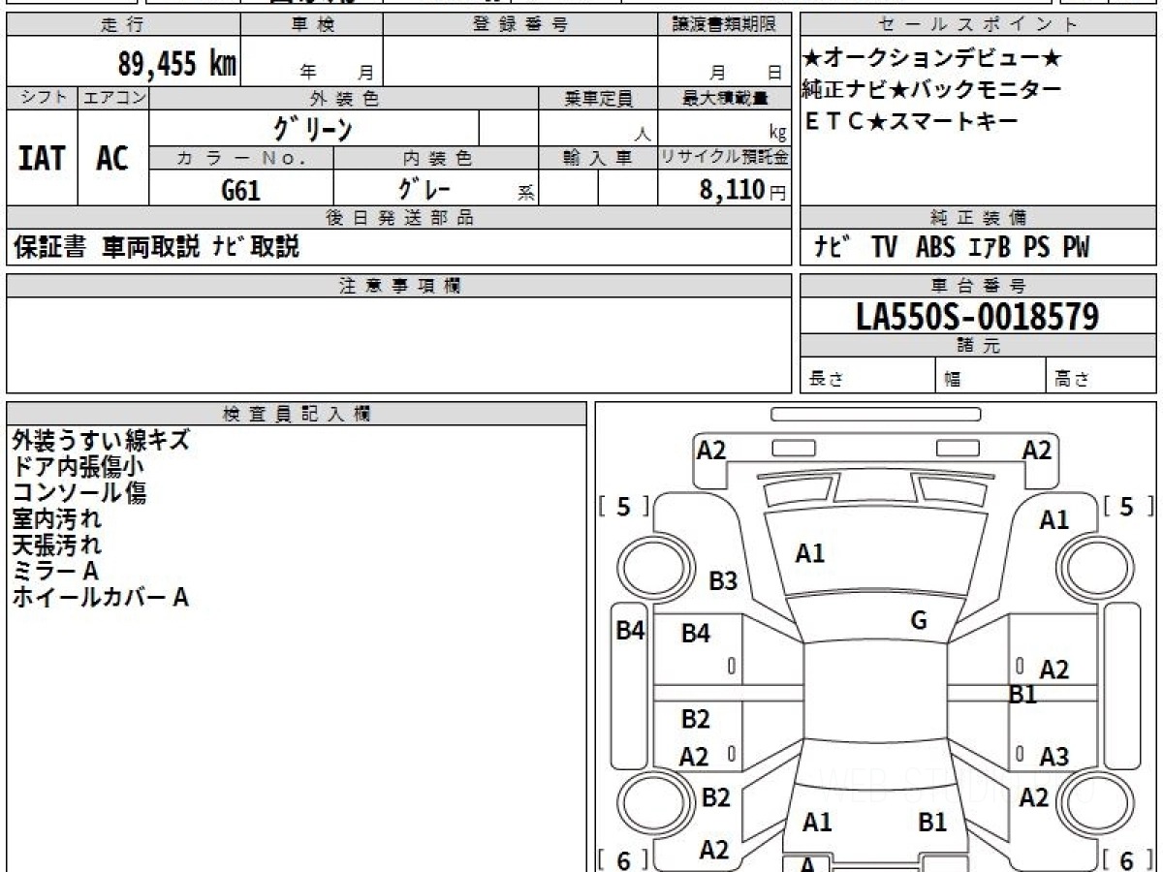Click the mileage value 89,455 km
The width and height of the screenshot is (1163, 872).
(177, 64)
